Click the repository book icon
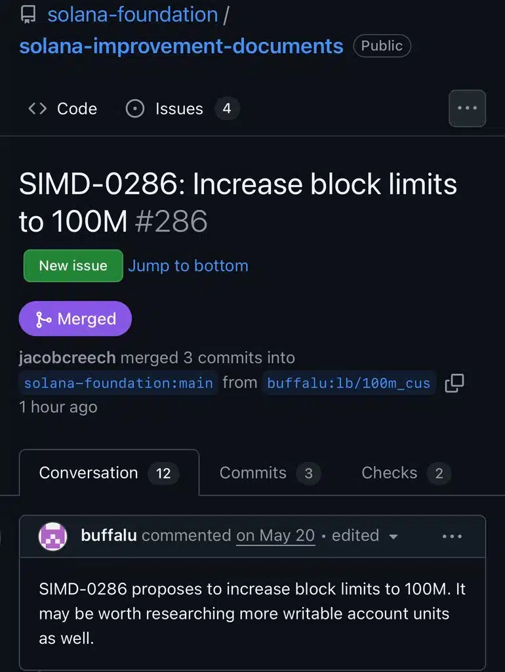The image size is (505, 672). tap(29, 15)
